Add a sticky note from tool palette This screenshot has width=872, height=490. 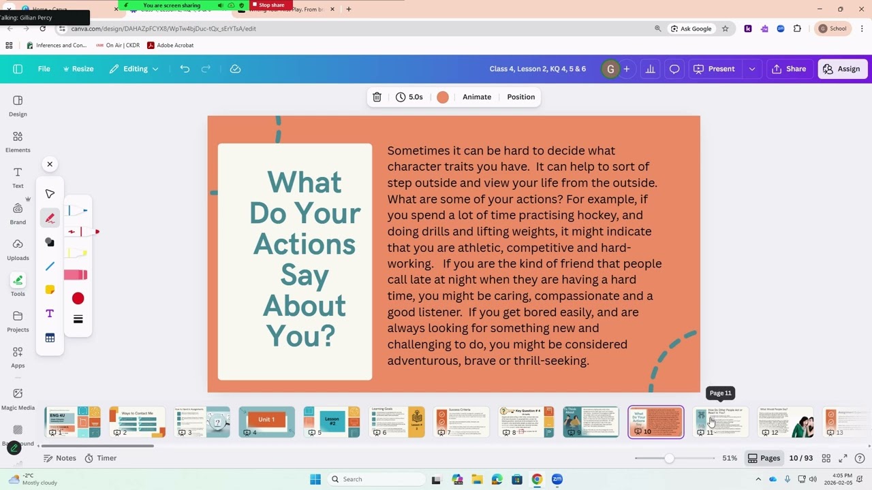coord(50,290)
